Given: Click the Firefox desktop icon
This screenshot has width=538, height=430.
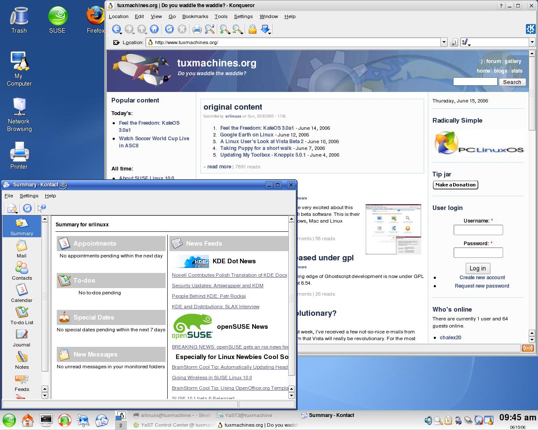Looking at the screenshot, I should [96, 20].
